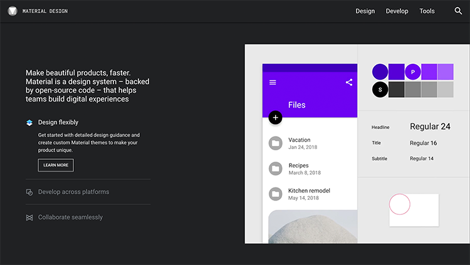
Task: Click the Subtitle label
Action: coord(380,158)
